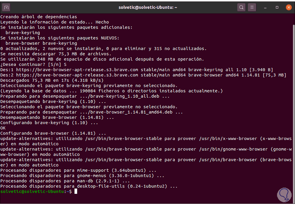The image size is (295, 205).
Task: Click 'Descargados 75,3 MB en 17s' line
Action: click(52, 80)
